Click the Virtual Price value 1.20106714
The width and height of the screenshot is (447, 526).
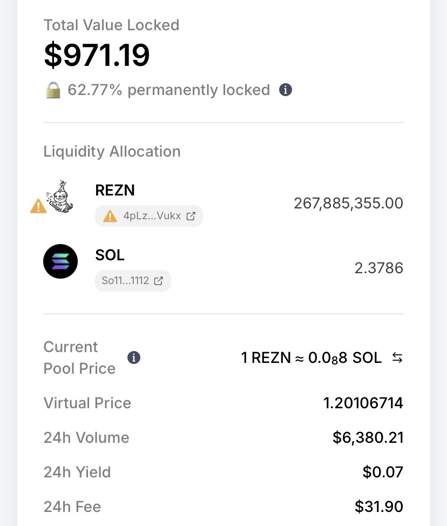coord(363,403)
